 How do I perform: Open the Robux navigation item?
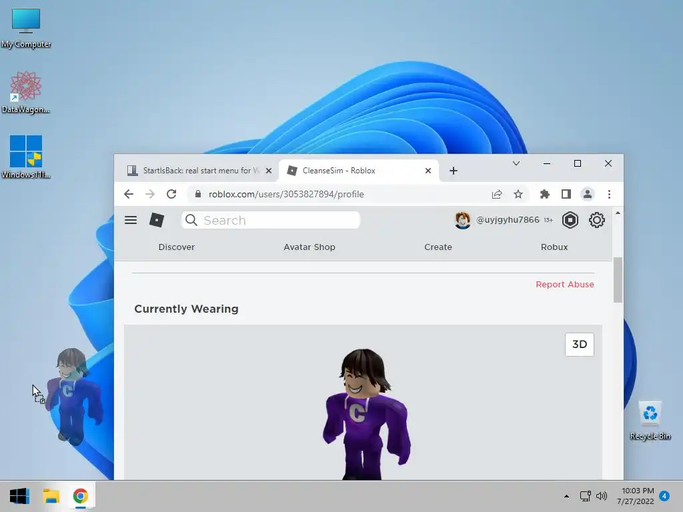[554, 247]
